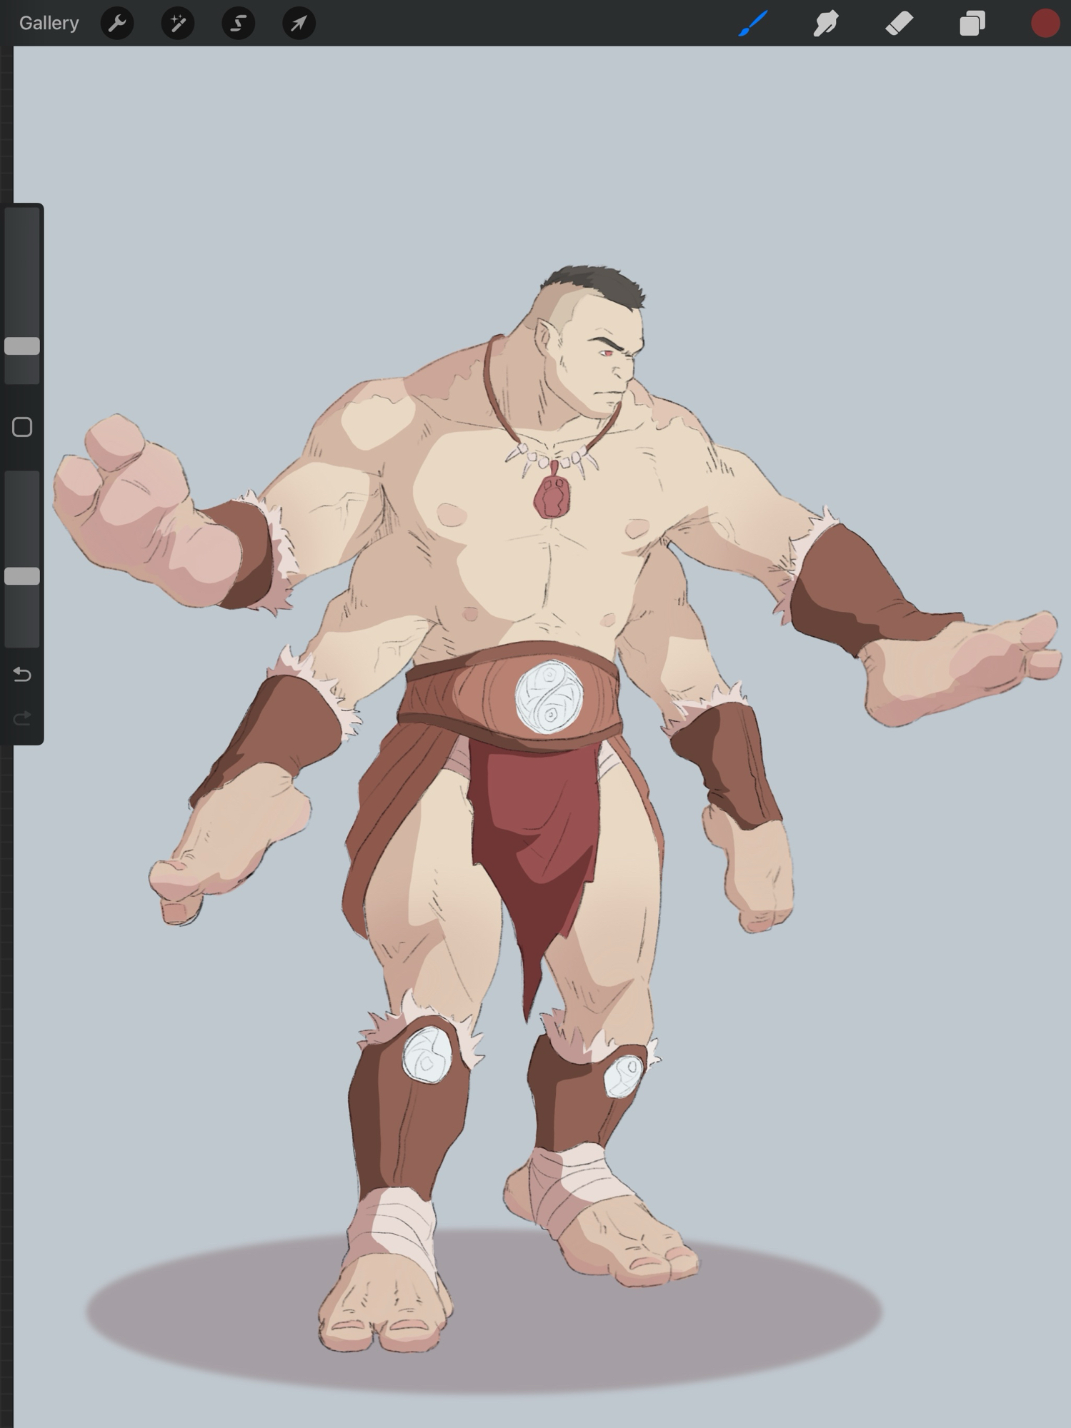Viewport: 1071px width, 1428px height.
Task: Open the red active color swatch
Action: pos(1045,24)
